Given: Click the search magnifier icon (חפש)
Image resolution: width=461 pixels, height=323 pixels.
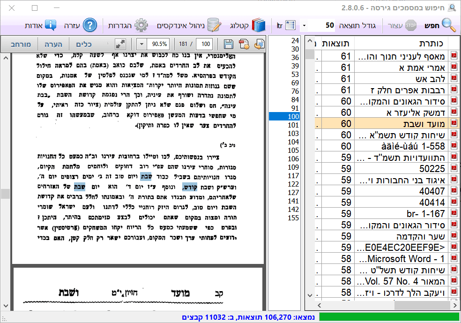Looking at the screenshot, I should click(448, 24).
